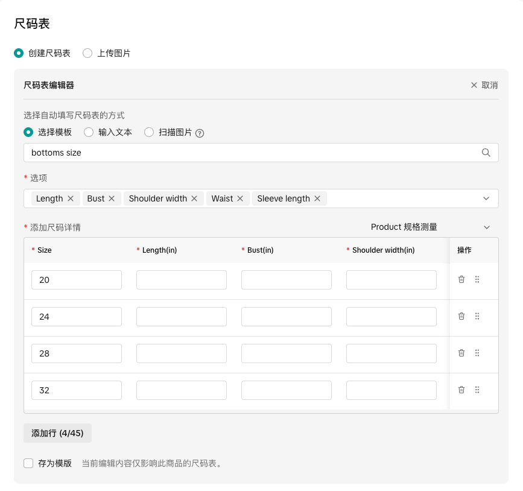The image size is (523, 491).
Task: Click drag handle on size 28 row
Action: pos(477,353)
